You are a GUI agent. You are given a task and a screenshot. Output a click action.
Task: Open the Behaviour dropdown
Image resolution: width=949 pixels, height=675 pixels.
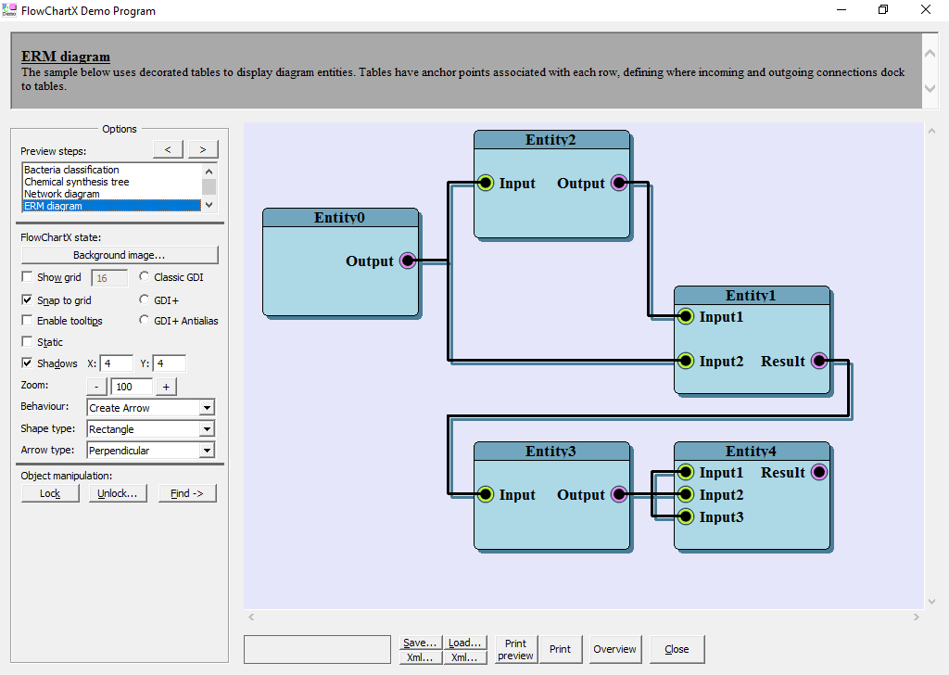click(x=207, y=408)
